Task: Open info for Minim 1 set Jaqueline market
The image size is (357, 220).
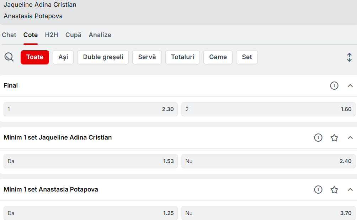Action: (318, 138)
